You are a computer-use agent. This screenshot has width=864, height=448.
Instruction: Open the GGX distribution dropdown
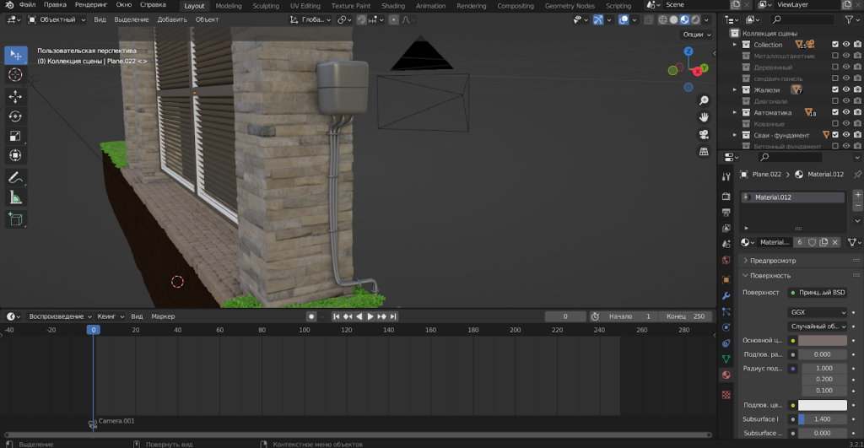pos(818,312)
